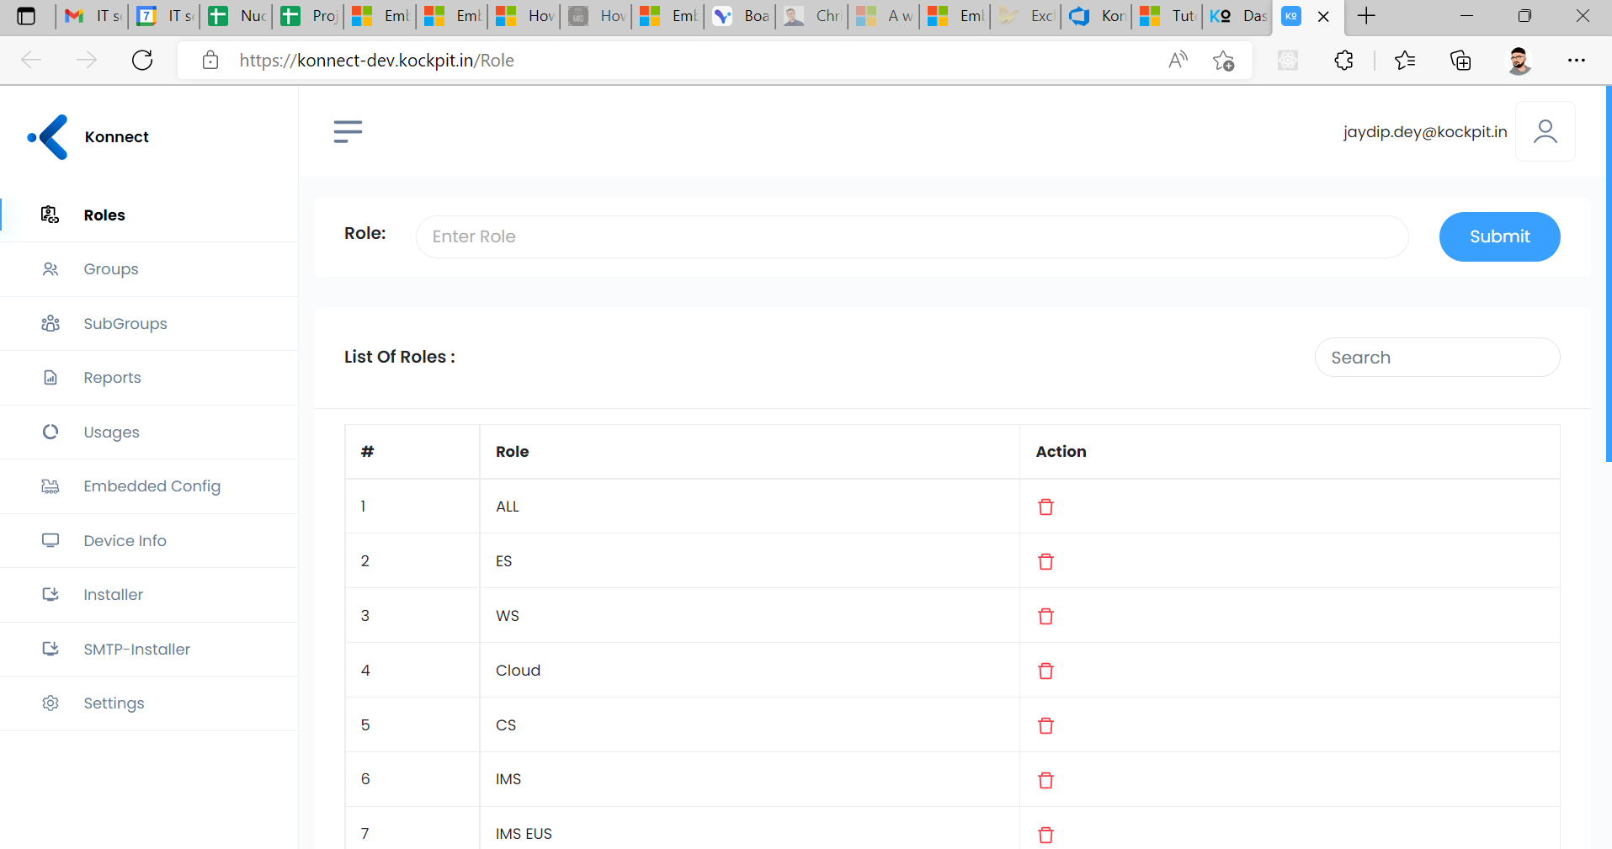Switch to the Tut browser tab
This screenshot has height=849, width=1612.
click(x=1168, y=16)
